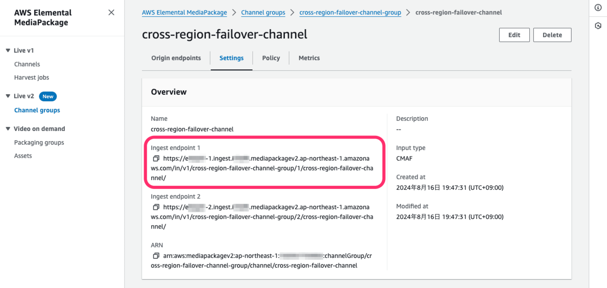Open the hexagon tools icon on right rail

[x=598, y=26]
